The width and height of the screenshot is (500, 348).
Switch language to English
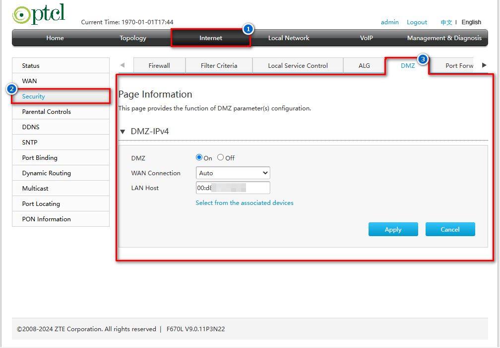click(471, 22)
